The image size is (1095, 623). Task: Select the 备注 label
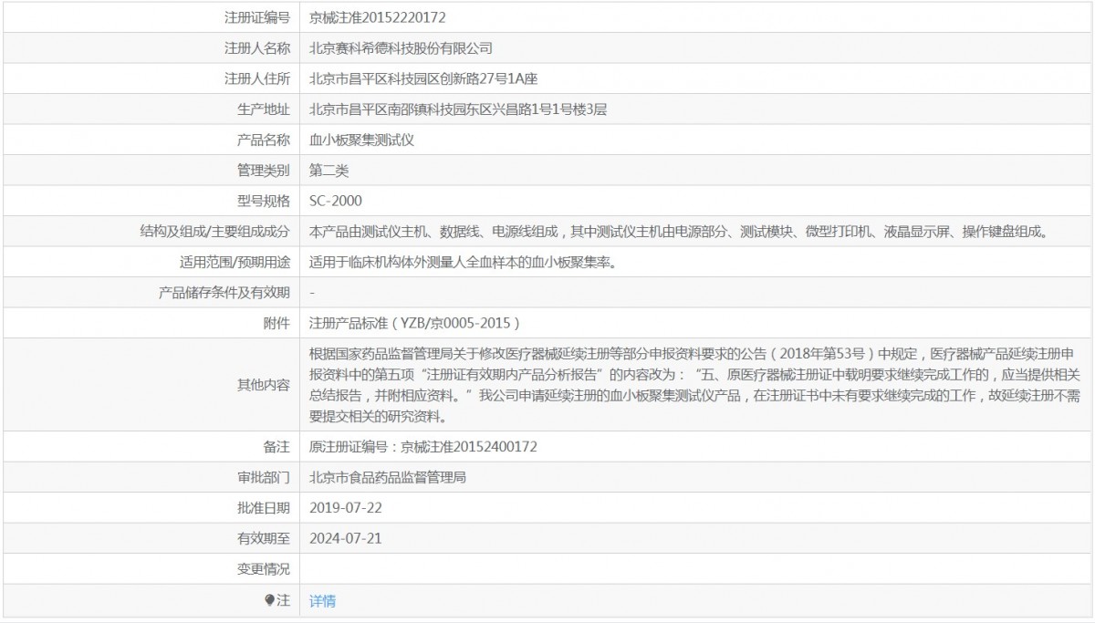pos(276,447)
